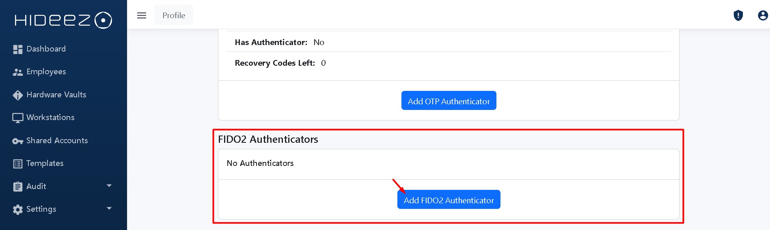Click the Employees people icon
Screen dimensions: 770x230
click(x=18, y=72)
